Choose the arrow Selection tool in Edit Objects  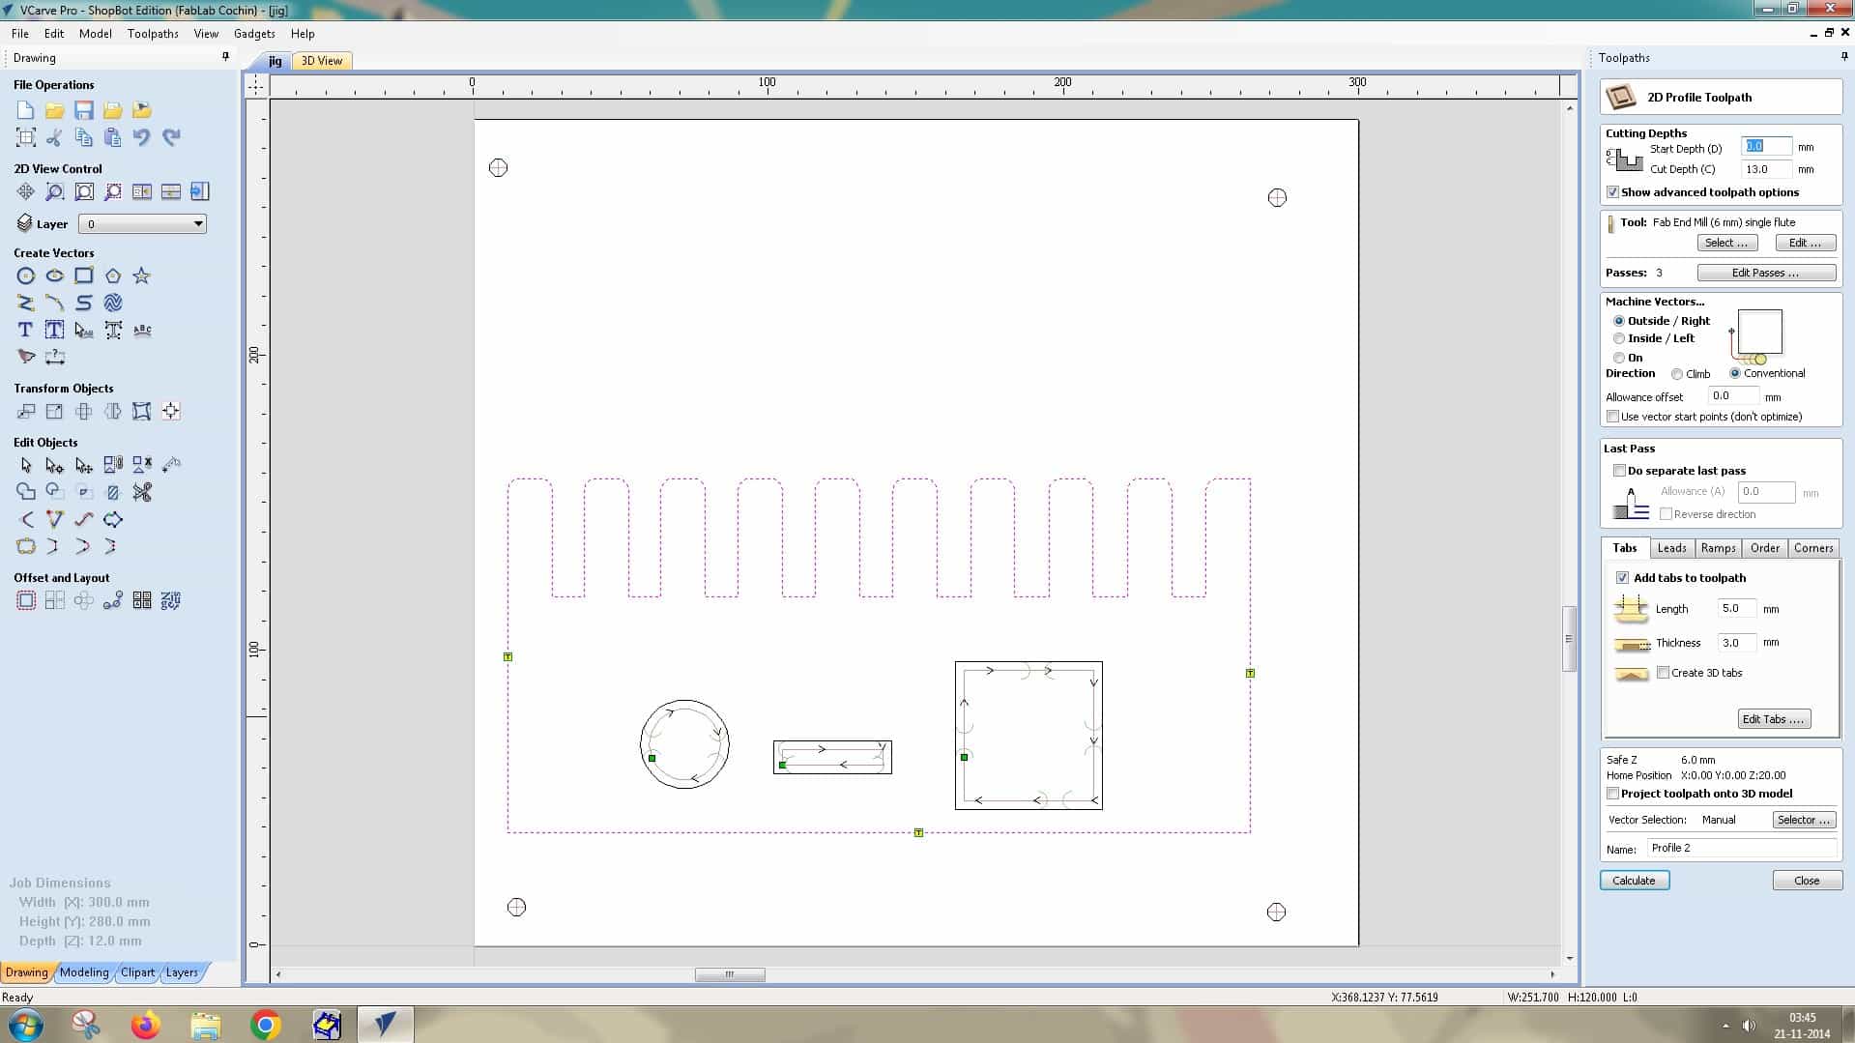coord(25,465)
